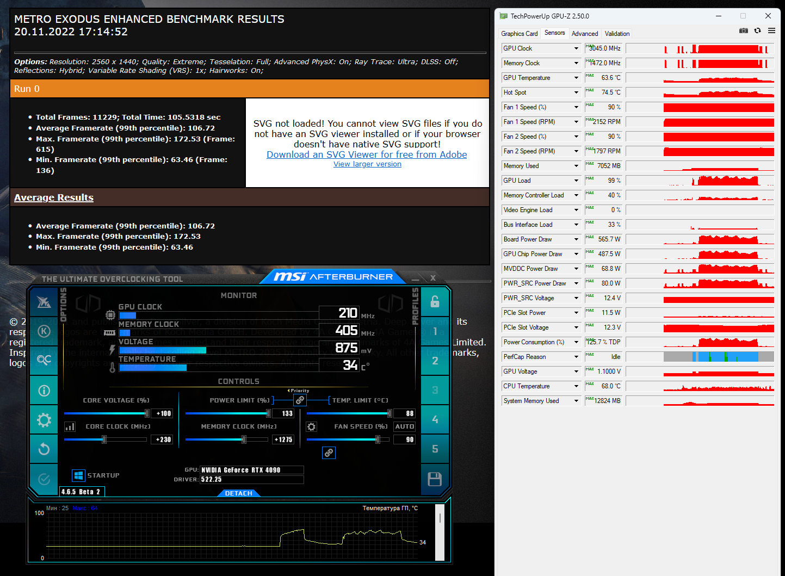The image size is (785, 576).
Task: Load Afterburner profile slot 2
Action: pos(435,361)
